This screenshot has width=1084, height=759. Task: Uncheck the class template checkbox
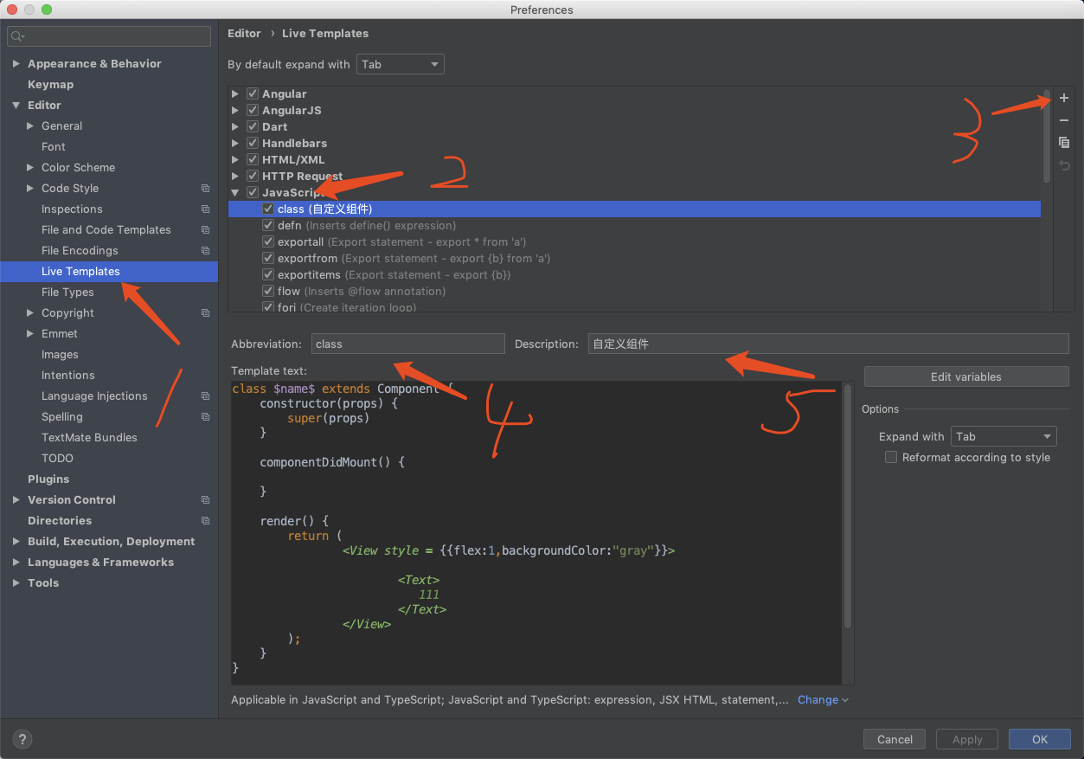268,209
